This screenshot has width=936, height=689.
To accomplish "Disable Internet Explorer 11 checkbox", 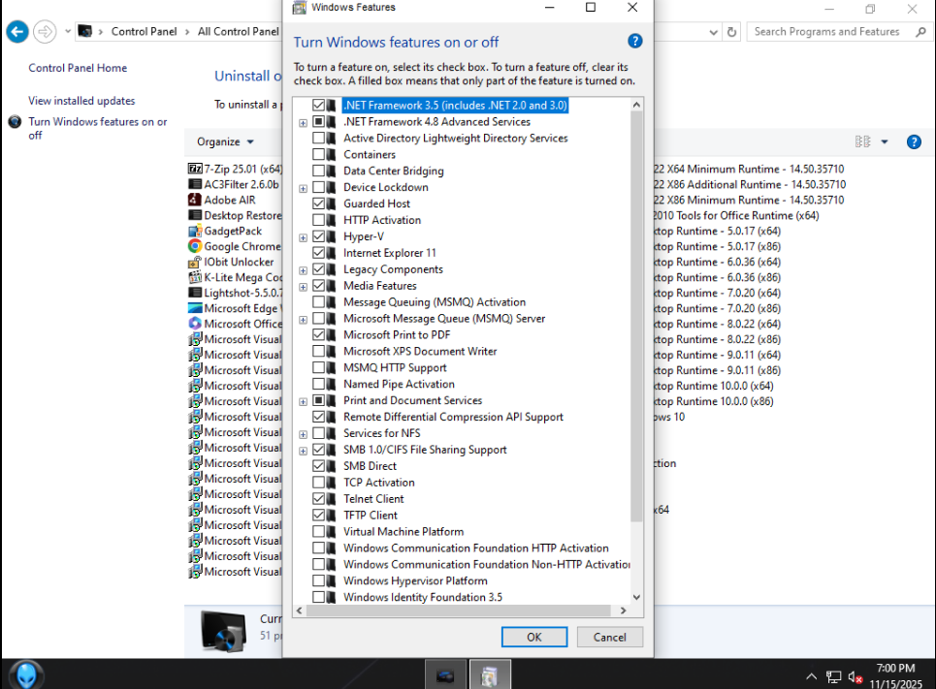I will pyautogui.click(x=319, y=253).
